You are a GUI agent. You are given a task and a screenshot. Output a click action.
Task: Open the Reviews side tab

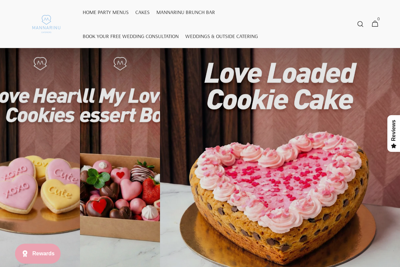394,133
